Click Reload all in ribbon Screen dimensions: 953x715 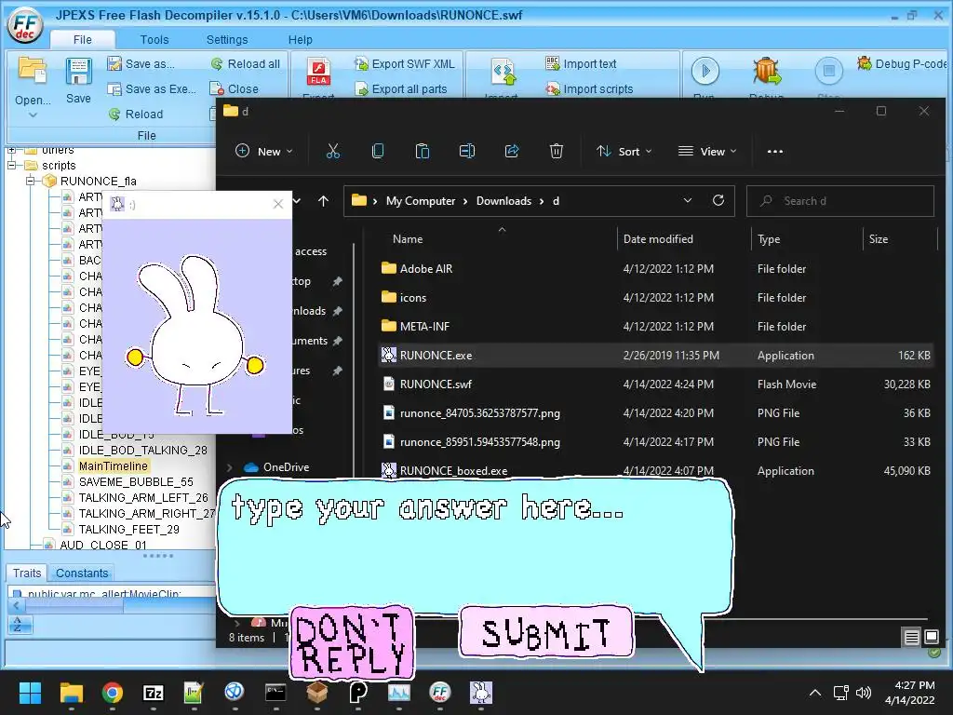point(246,64)
